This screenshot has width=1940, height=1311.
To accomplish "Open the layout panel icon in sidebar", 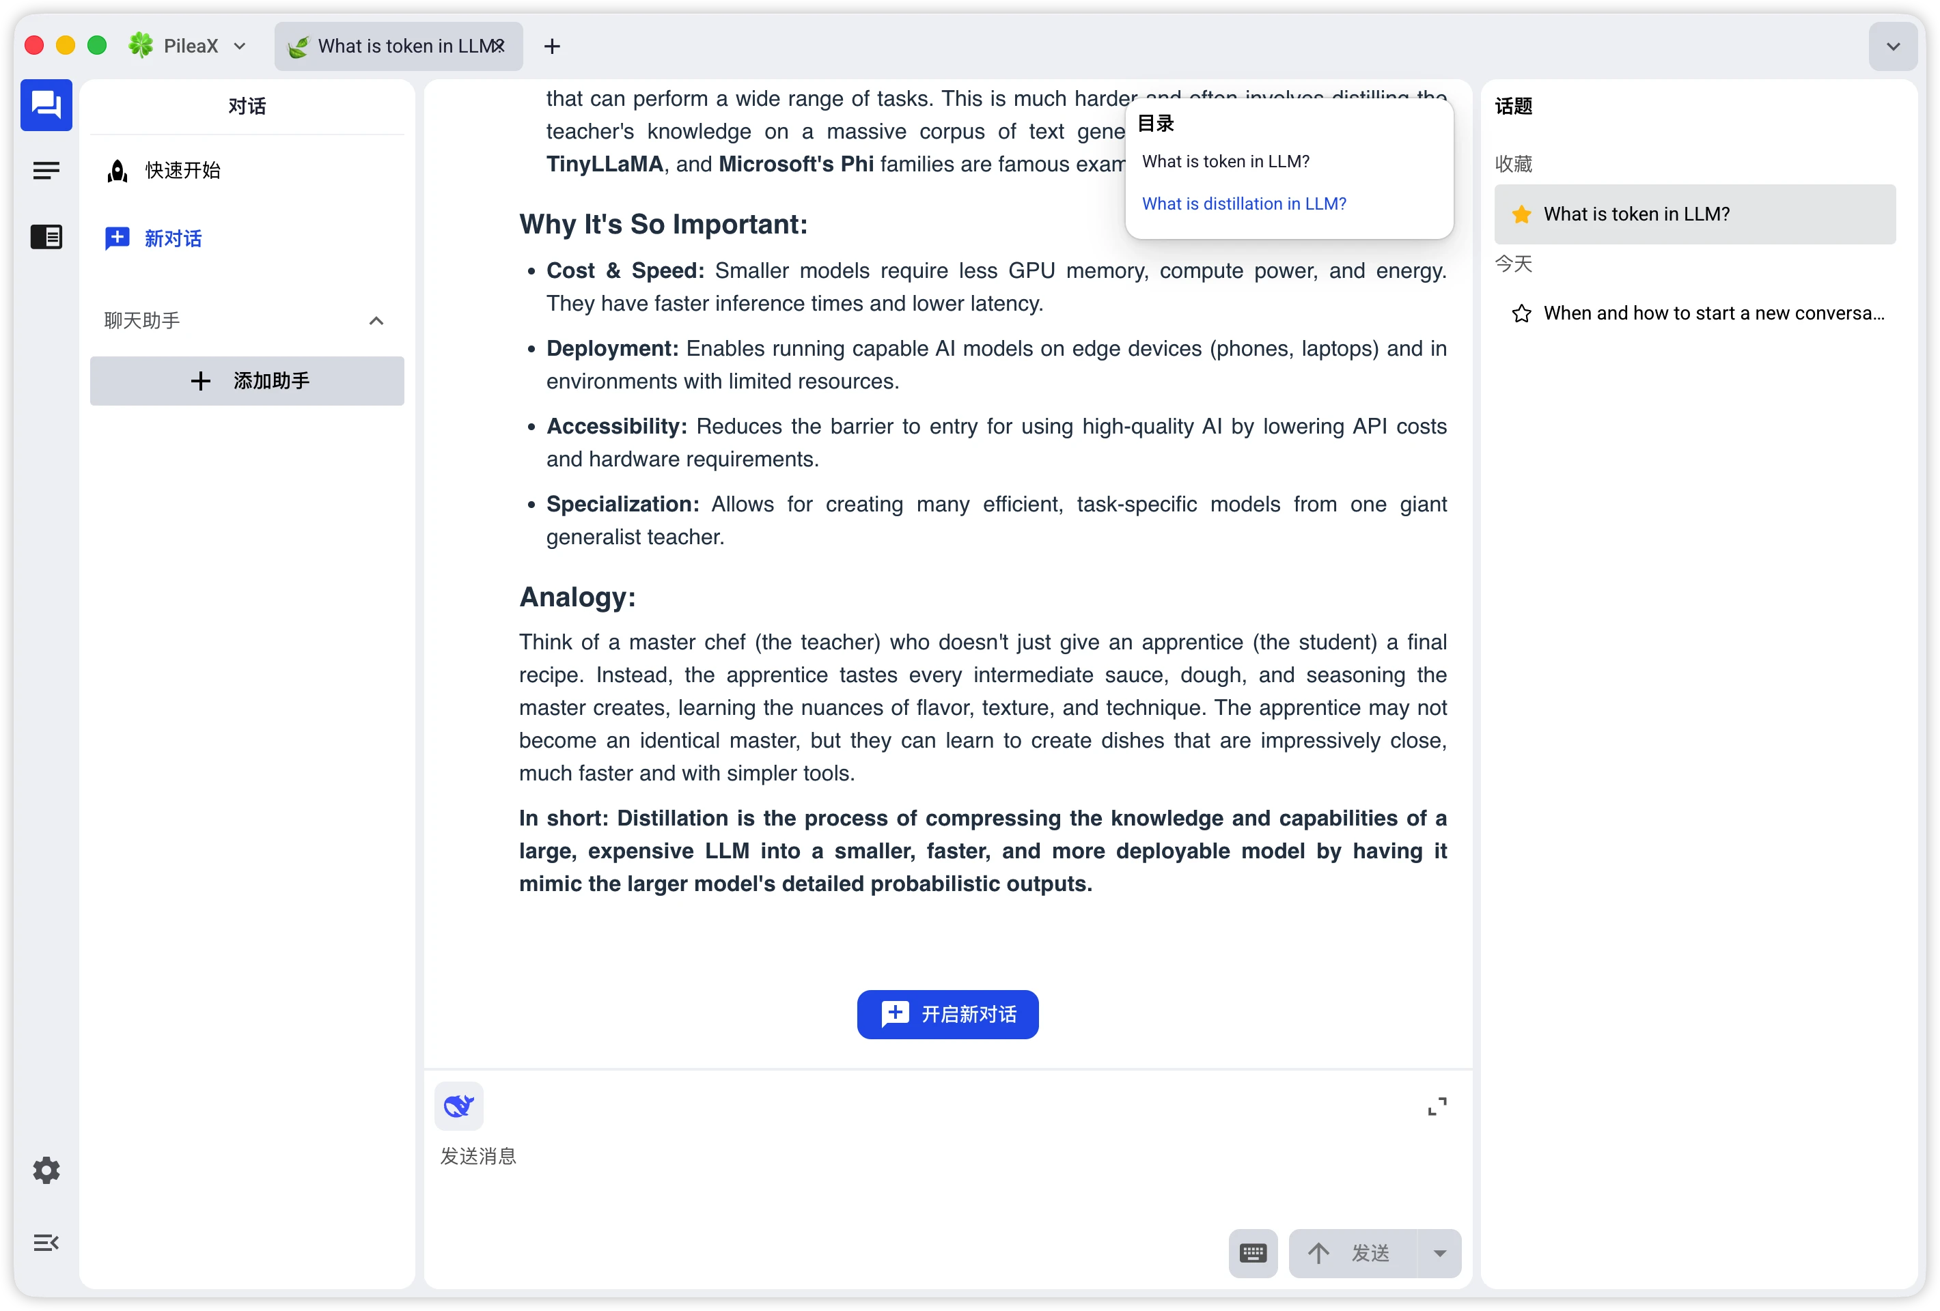I will coord(46,237).
